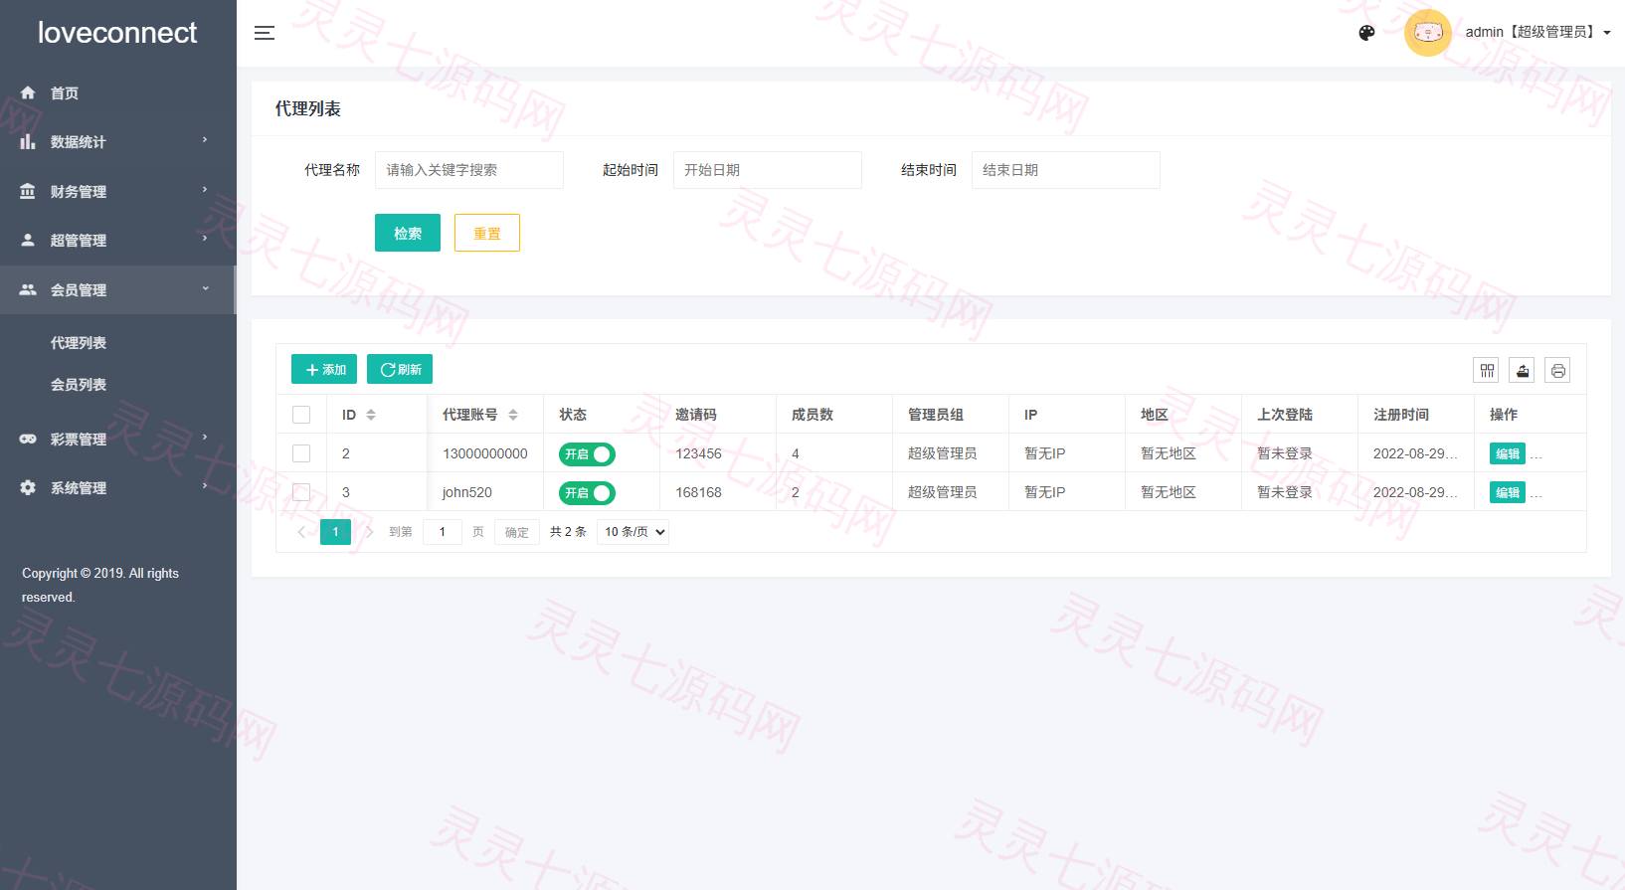Tick the checkbox for row 13000000000
The image size is (1625, 890).
(301, 453)
